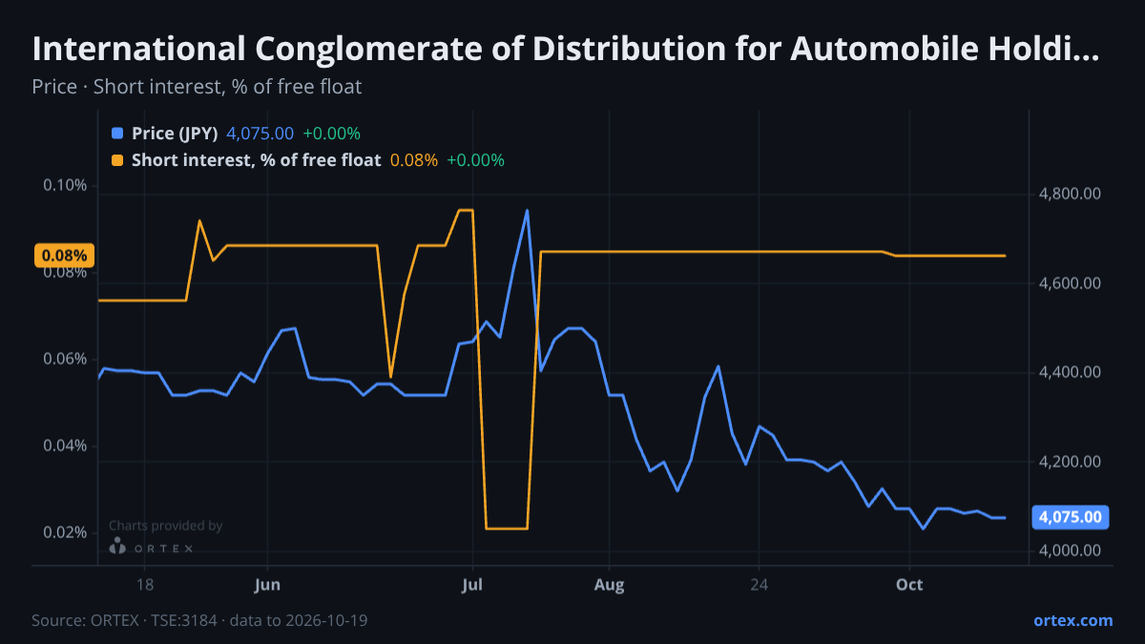1145x644 pixels.
Task: Click the 4,400.00 right axis label
Action: [x=1070, y=372]
